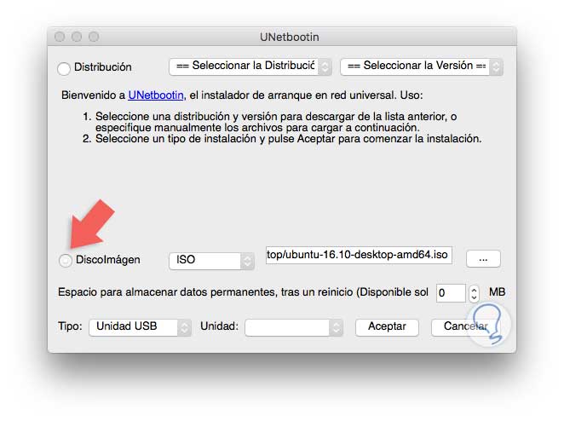The image size is (564, 421).
Task: Open the Unidad drive dropdown
Action: 294,327
